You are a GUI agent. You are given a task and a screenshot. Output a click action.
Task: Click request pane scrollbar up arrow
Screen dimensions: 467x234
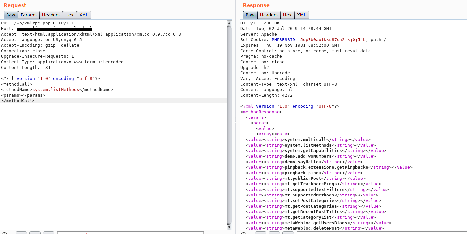coord(229,23)
